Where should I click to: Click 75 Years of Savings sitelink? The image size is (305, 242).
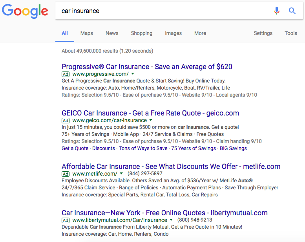pyautogui.click(x=194, y=148)
